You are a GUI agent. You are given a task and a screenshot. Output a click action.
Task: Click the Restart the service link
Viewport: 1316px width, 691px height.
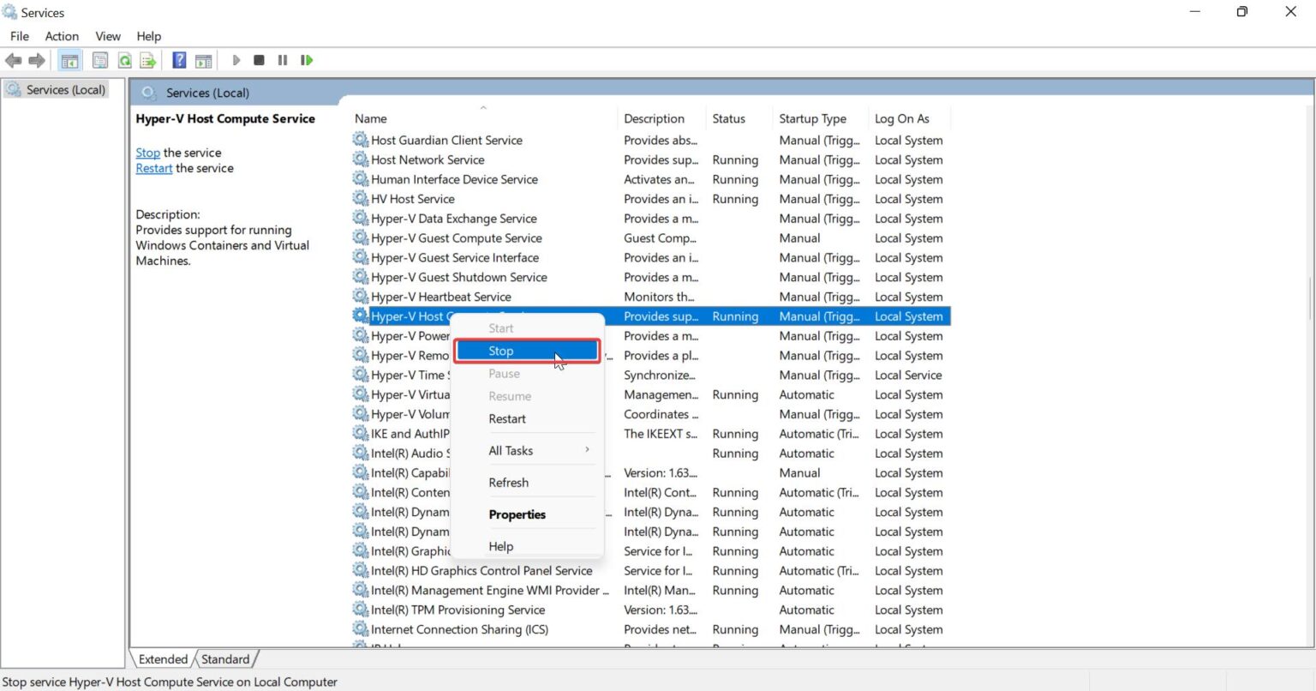point(153,168)
